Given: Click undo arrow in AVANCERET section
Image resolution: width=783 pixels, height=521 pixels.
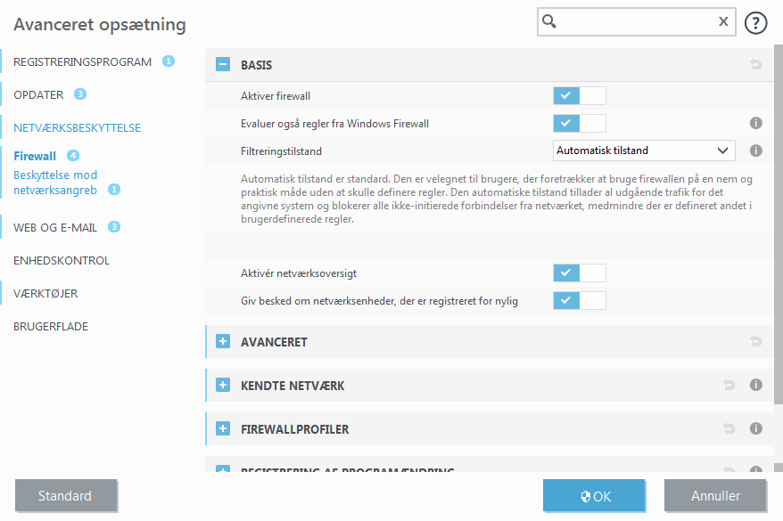Looking at the screenshot, I should (x=755, y=342).
